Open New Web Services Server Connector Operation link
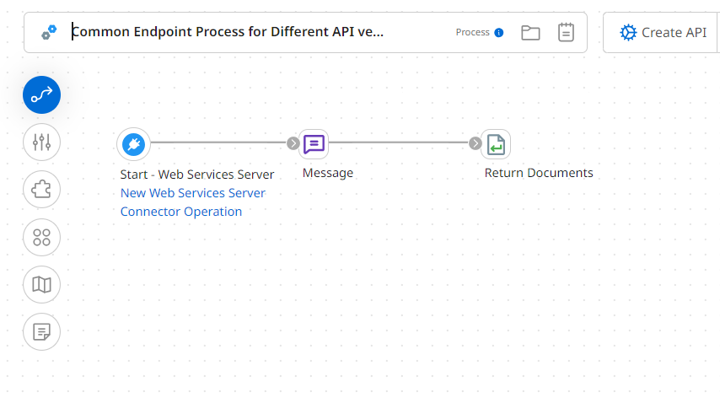Screen dimensions: 720x403 tap(193, 202)
